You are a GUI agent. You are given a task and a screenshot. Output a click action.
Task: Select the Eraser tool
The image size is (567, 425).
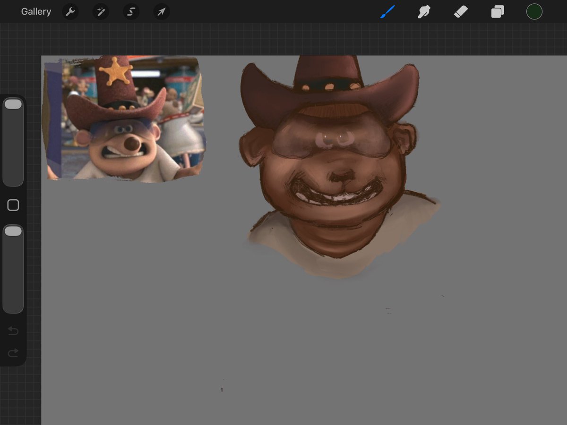tap(461, 12)
